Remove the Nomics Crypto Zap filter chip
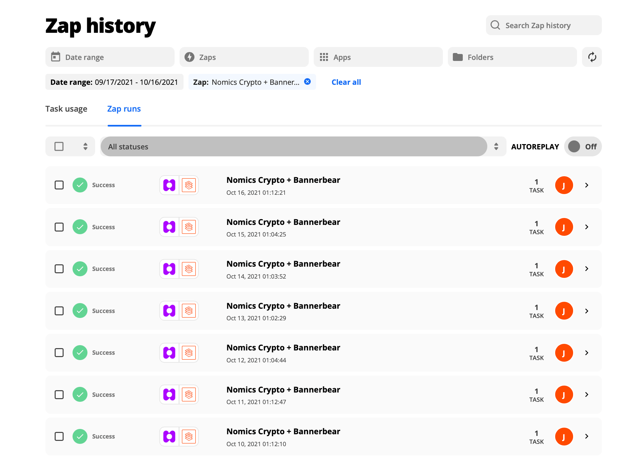The width and height of the screenshot is (640, 473). coord(307,81)
